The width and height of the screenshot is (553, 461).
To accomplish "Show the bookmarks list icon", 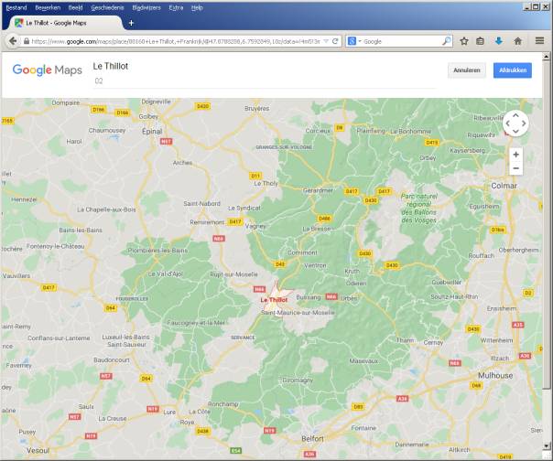I will 480,41.
